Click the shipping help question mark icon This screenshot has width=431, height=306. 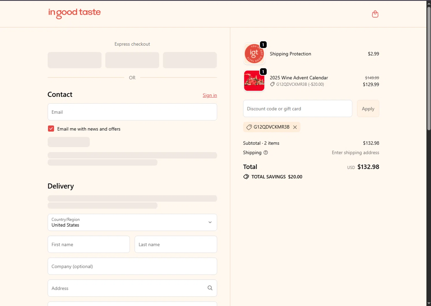[266, 153]
